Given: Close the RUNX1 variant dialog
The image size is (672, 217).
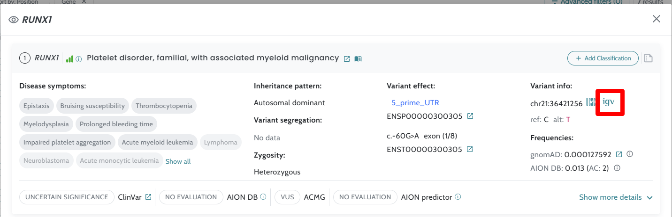Looking at the screenshot, I should point(657,19).
